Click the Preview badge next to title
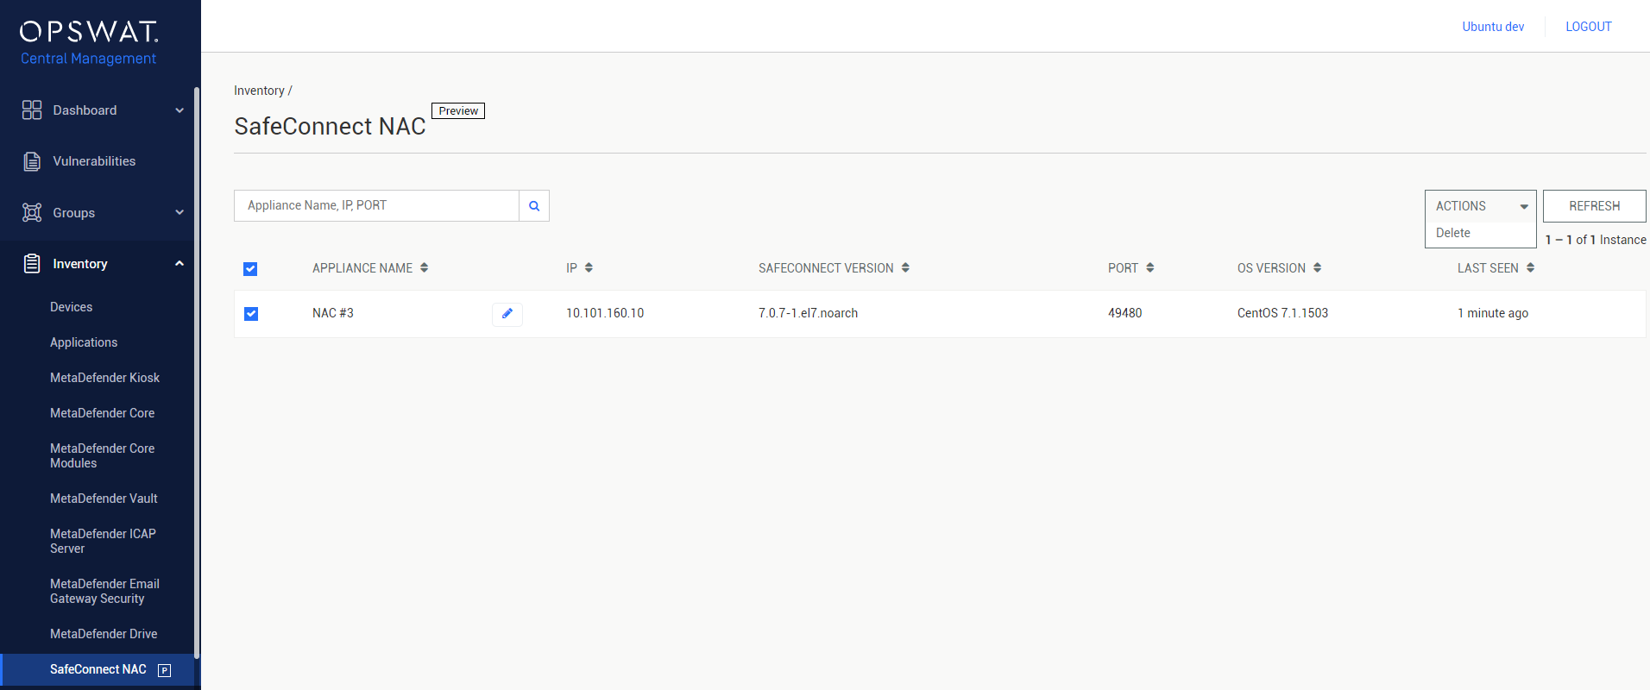 pyautogui.click(x=458, y=110)
